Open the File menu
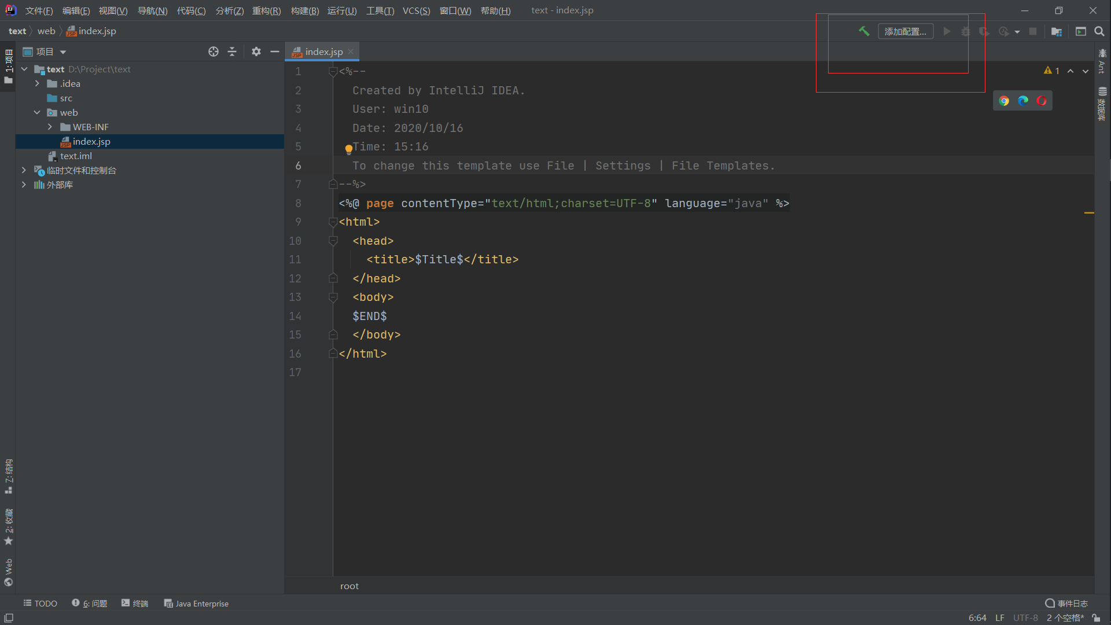 click(39, 10)
